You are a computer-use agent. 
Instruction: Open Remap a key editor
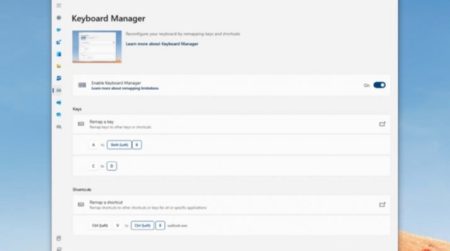coord(381,124)
